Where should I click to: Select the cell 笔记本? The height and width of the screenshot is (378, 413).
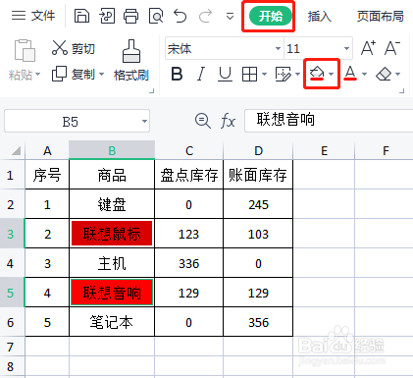coord(112,322)
